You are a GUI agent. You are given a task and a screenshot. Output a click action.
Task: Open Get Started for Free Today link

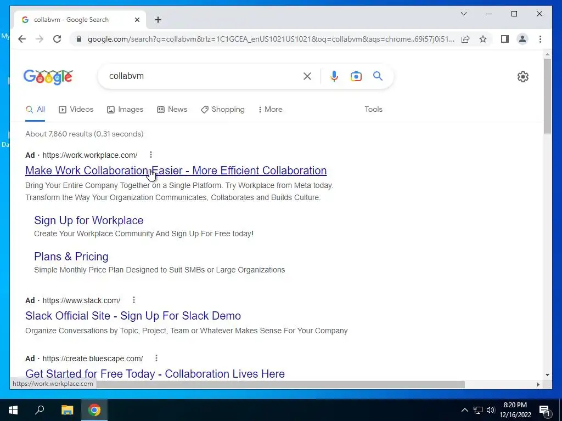[x=155, y=374]
